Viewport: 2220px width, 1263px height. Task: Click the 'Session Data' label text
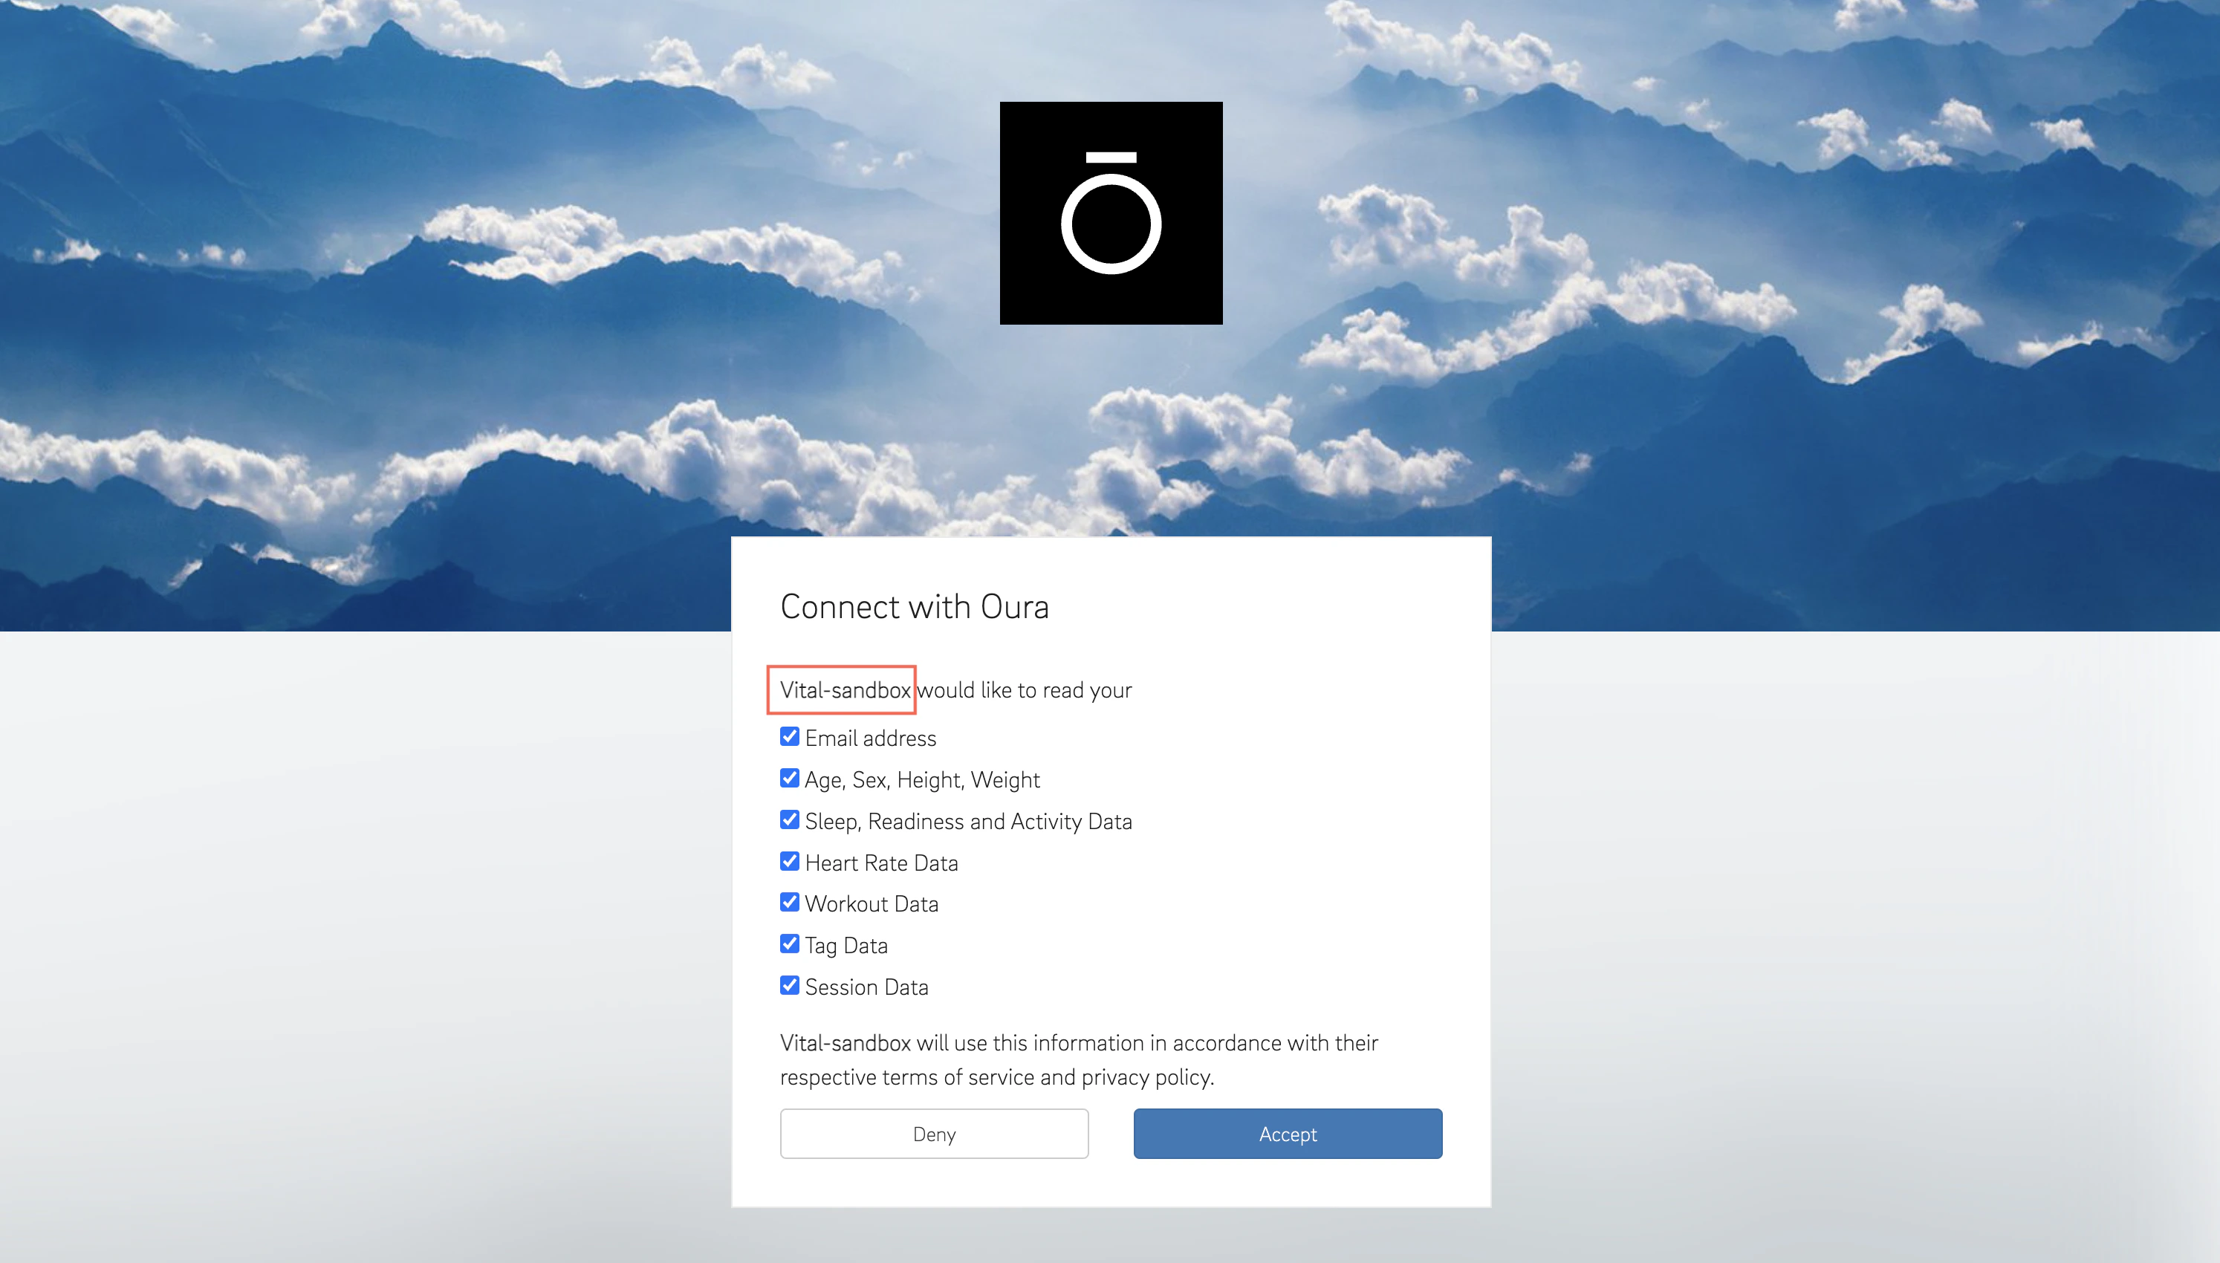[x=866, y=987]
